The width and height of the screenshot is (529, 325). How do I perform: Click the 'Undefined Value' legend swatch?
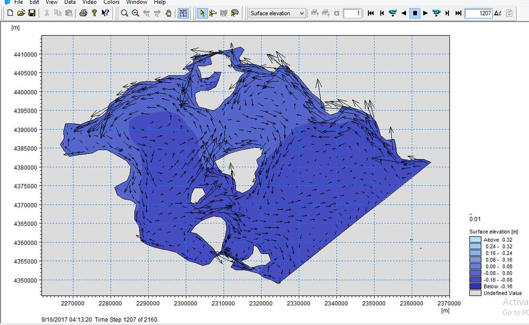(x=475, y=293)
